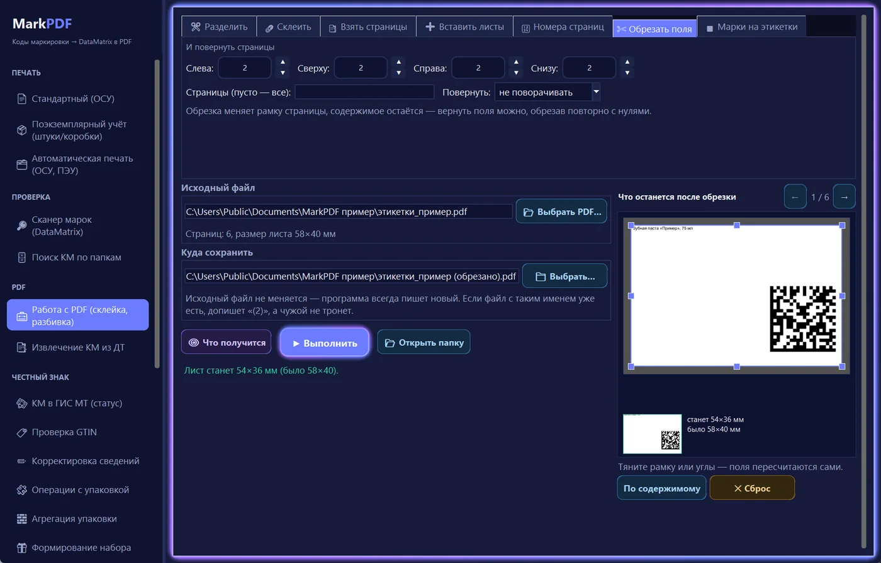Click the Проверка GTIN tag icon
881x563 pixels.
[x=21, y=433]
